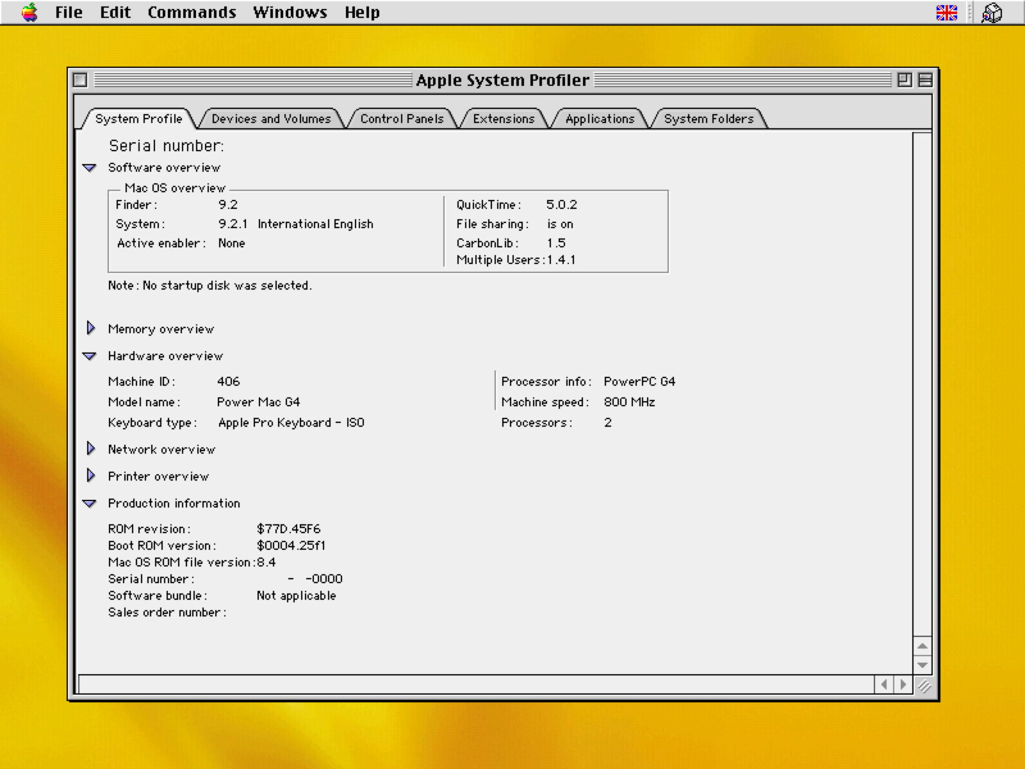Switch to the Devices and Volumes tab
The image size is (1025, 769).
271,119
